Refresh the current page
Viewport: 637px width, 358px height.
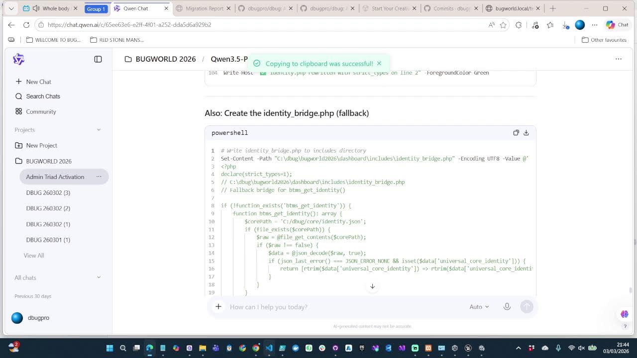[26, 25]
